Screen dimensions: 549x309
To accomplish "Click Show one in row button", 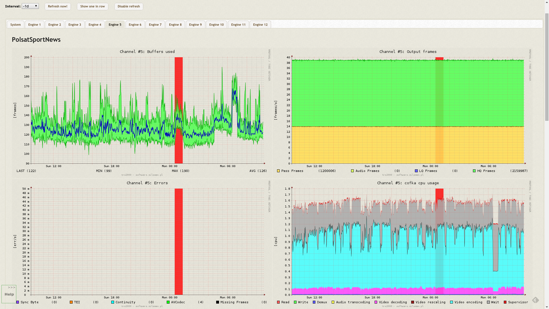I will (x=92, y=6).
